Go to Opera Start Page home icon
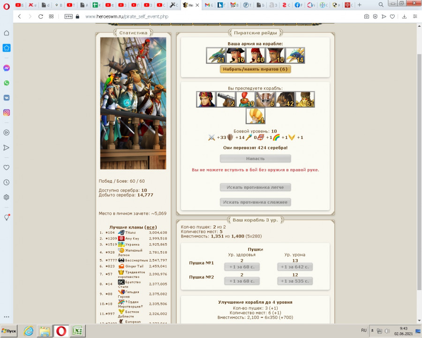This screenshot has height=338, width=422. pos(7,33)
